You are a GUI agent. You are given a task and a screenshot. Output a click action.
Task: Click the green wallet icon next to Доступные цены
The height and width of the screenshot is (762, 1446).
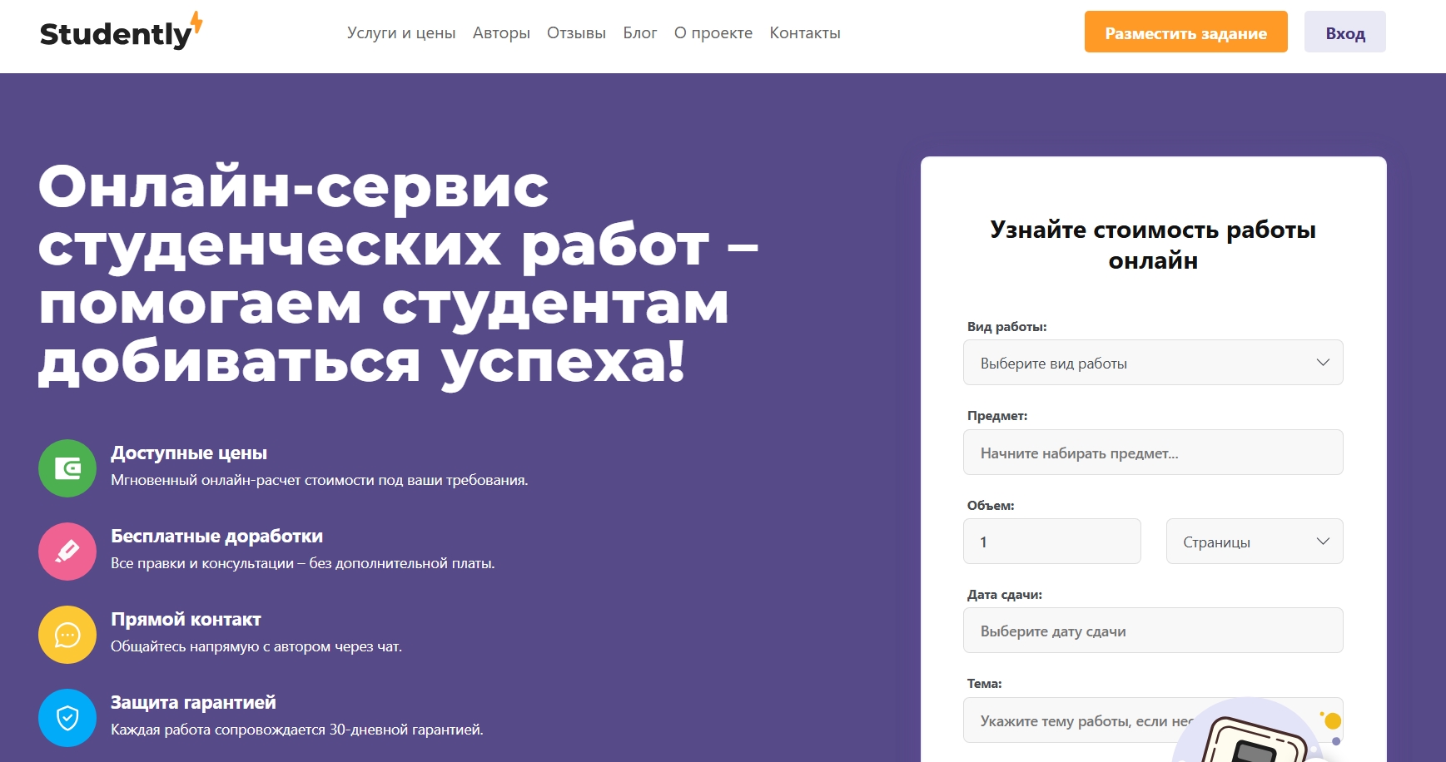(x=67, y=468)
